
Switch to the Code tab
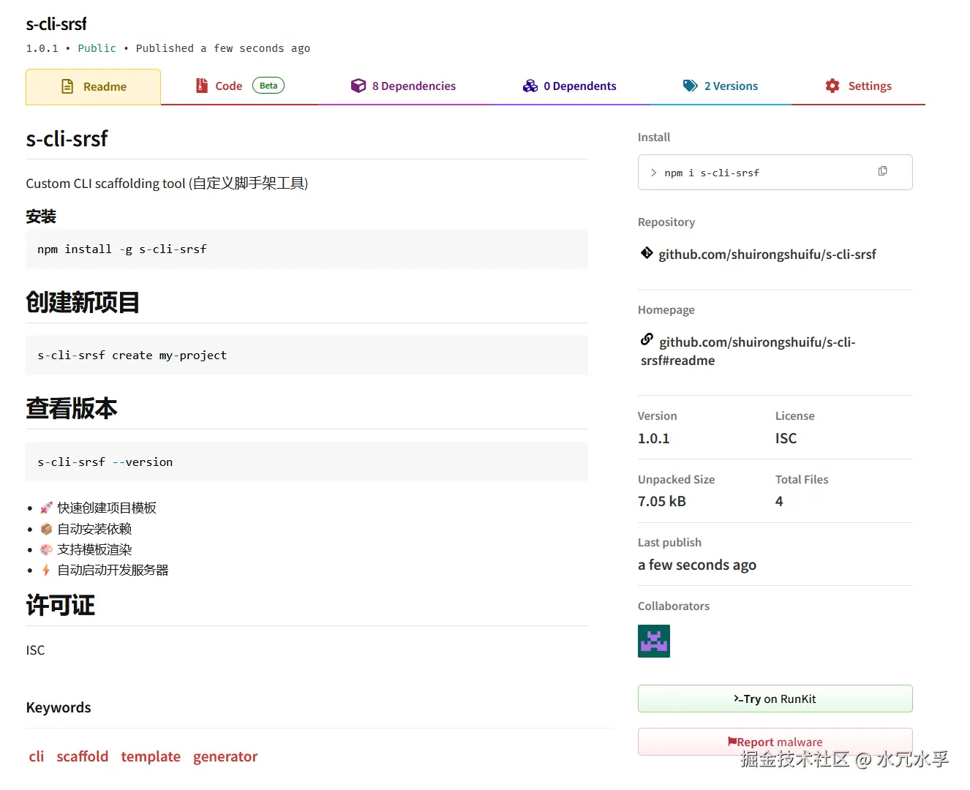point(240,86)
